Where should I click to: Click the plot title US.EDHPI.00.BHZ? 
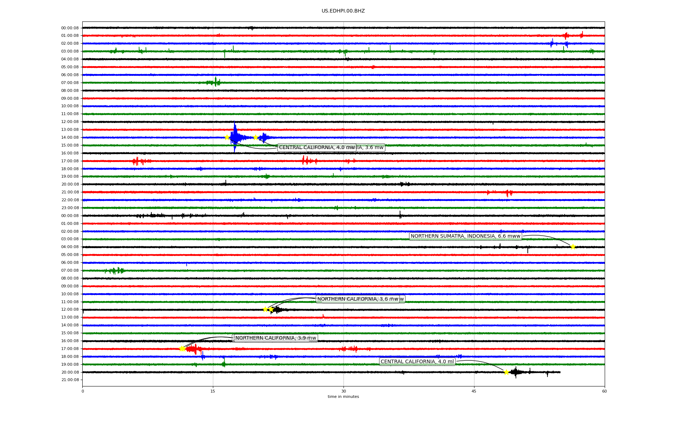tap(343, 11)
